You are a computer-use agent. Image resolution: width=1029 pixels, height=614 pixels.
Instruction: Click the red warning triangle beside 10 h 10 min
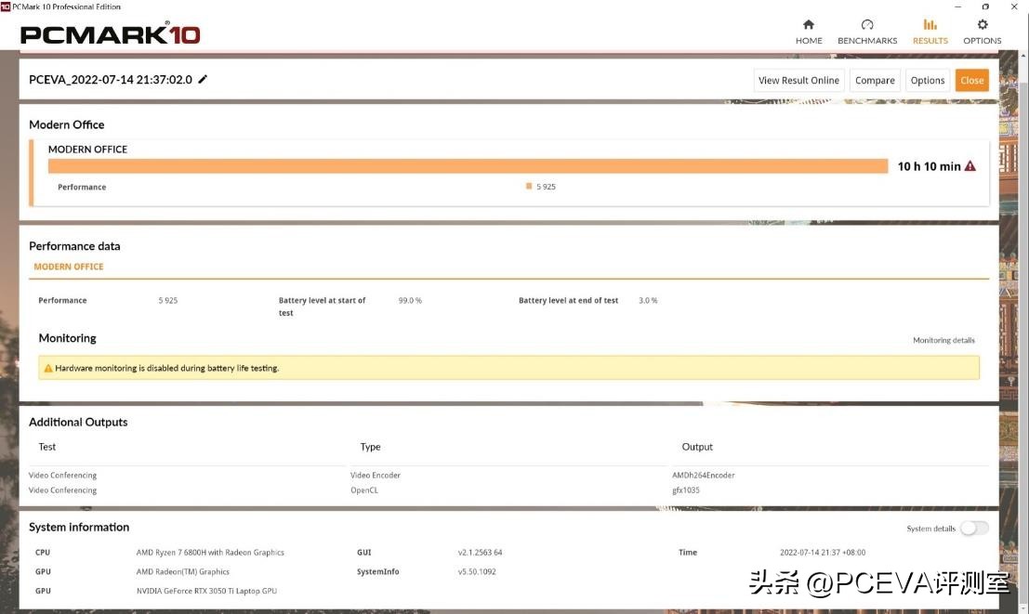[970, 166]
